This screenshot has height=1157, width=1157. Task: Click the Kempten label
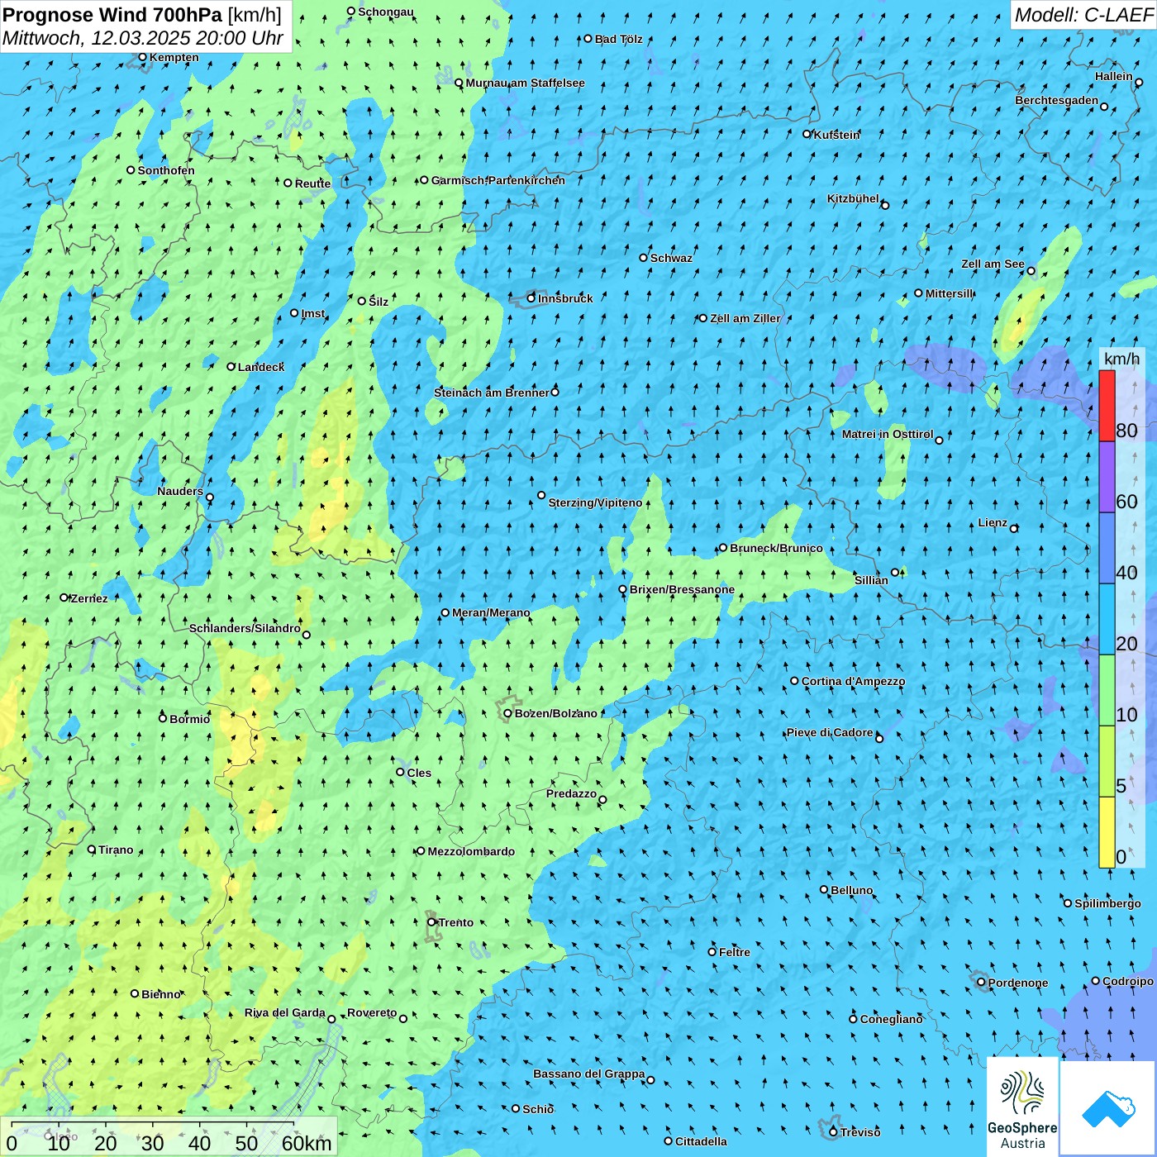tap(174, 57)
